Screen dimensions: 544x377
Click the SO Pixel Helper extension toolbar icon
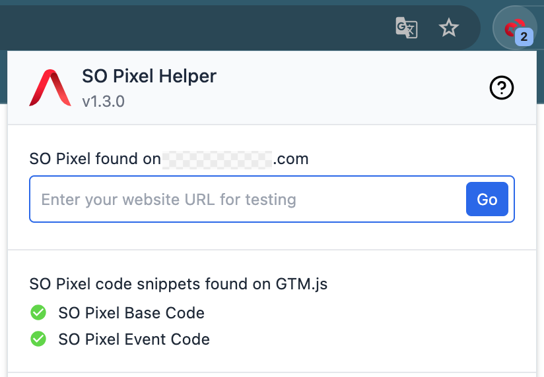512,28
